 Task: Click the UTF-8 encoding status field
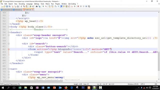142,84
